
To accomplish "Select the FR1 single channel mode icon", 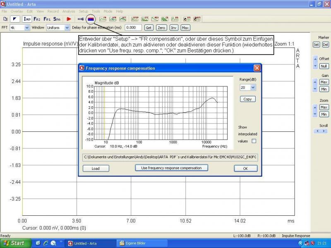I will tap(47, 19).
